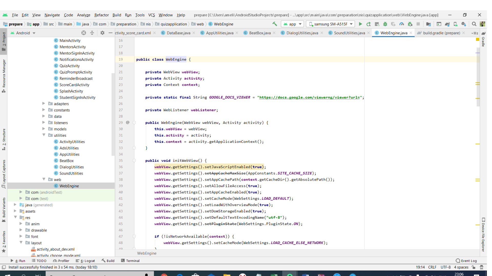Click the CRLF line separator button
Viewport: 492px width, 276px height.
point(432,267)
